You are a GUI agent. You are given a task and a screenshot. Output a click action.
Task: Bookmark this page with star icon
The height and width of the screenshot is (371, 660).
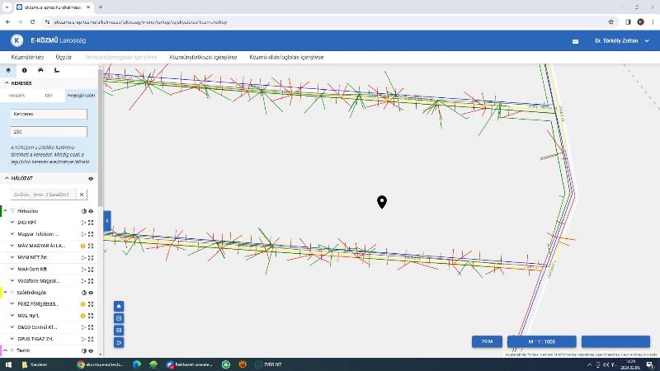(x=611, y=22)
